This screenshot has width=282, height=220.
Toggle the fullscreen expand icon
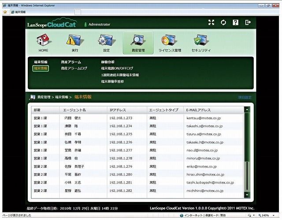(x=211, y=22)
